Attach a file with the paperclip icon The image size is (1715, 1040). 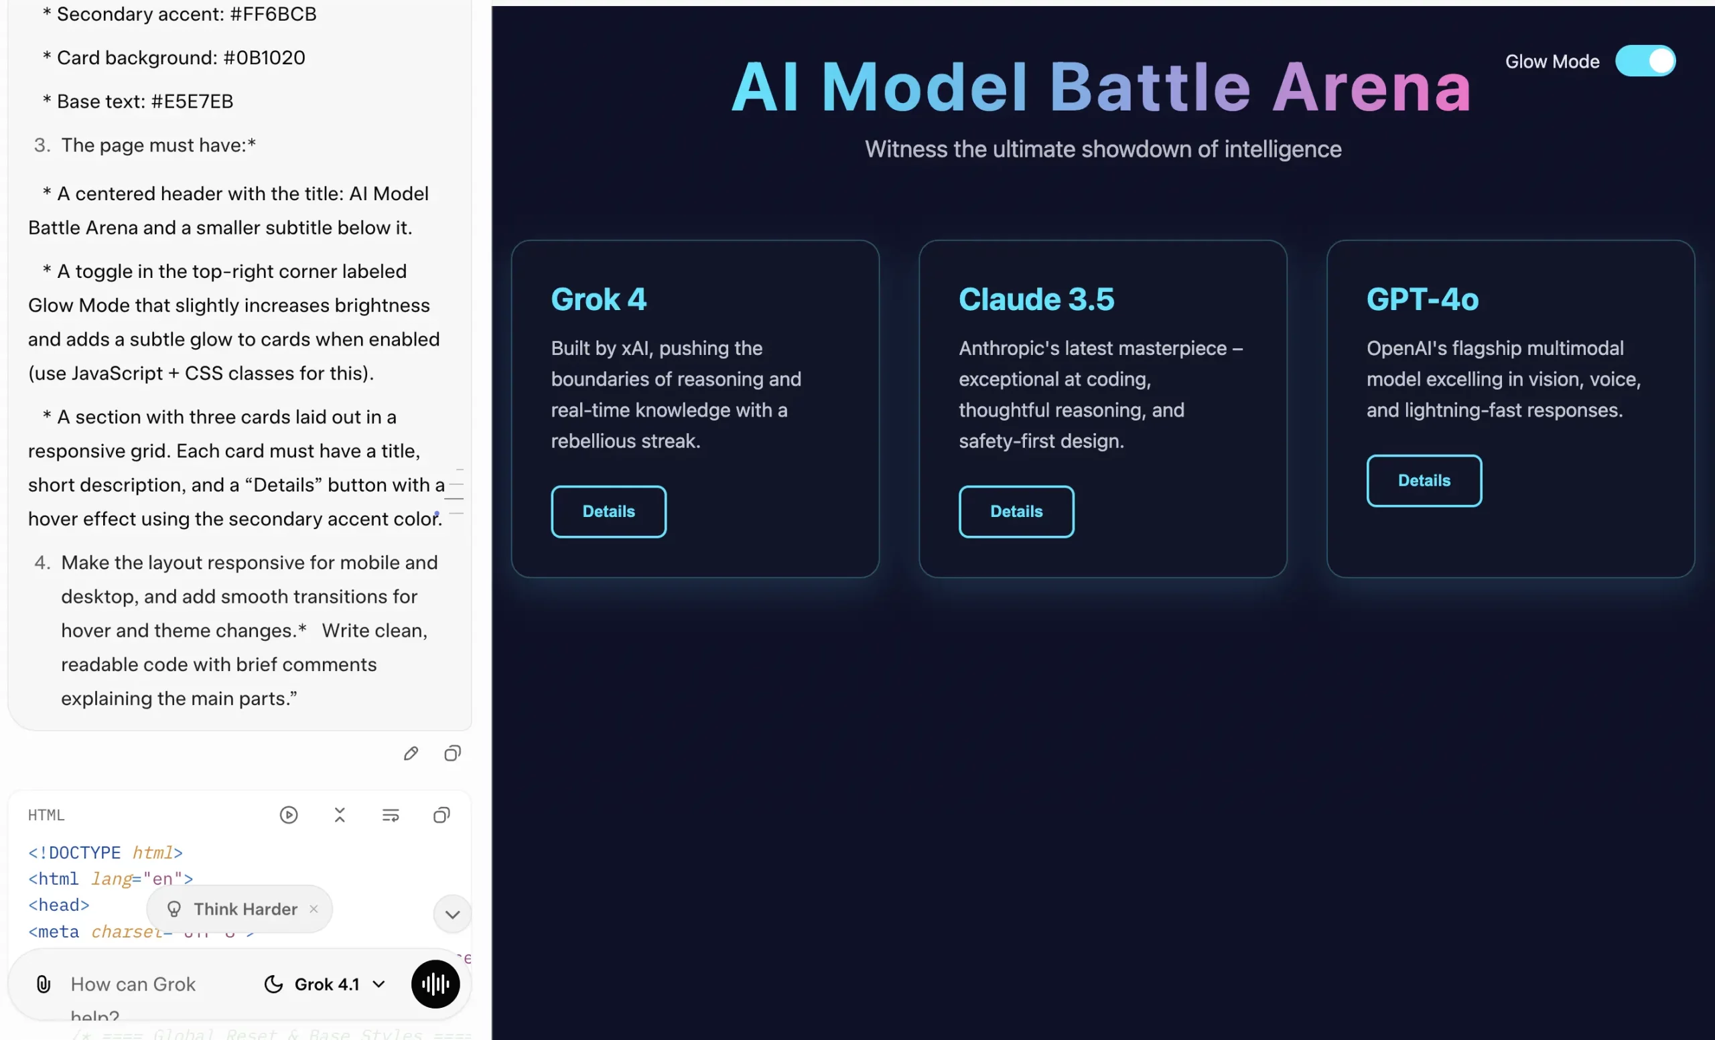pos(43,984)
